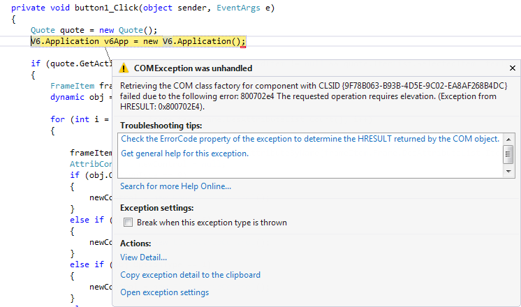The width and height of the screenshot is (521, 307).
Task: Click the Troubleshooting tips heading
Action: [161, 126]
